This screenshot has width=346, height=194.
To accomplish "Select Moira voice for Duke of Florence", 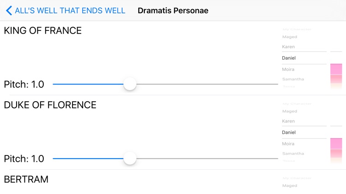I will (288, 144).
